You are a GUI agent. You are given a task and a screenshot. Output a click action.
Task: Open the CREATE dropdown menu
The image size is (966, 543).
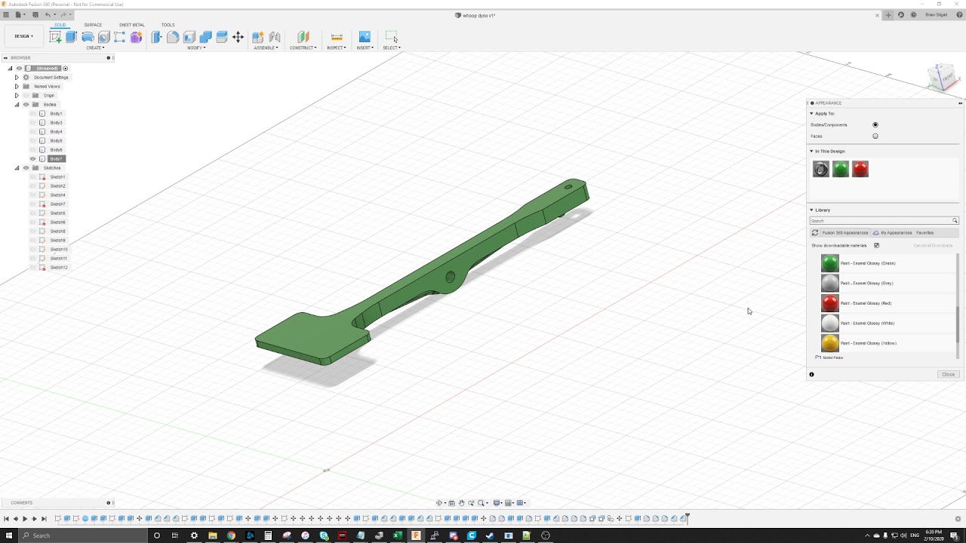pyautogui.click(x=95, y=48)
